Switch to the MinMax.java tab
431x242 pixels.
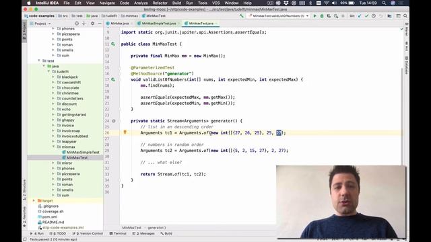click(x=119, y=24)
